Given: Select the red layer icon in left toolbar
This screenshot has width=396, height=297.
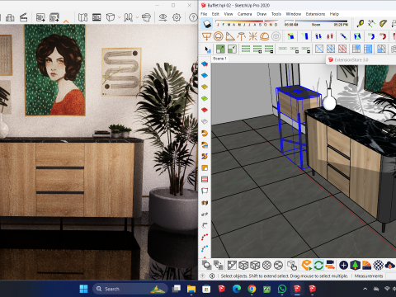Looking at the screenshot, I should [x=205, y=110].
